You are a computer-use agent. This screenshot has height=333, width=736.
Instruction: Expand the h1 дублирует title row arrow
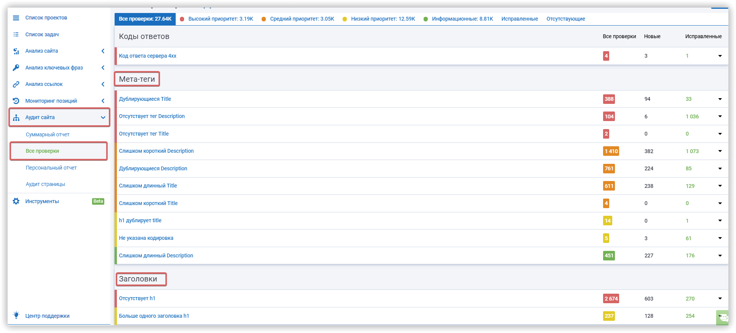pos(720,221)
